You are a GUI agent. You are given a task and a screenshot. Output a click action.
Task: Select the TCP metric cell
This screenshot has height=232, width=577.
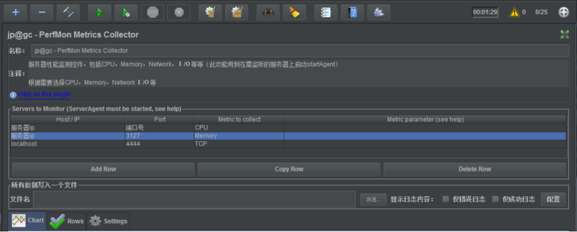click(x=239, y=144)
